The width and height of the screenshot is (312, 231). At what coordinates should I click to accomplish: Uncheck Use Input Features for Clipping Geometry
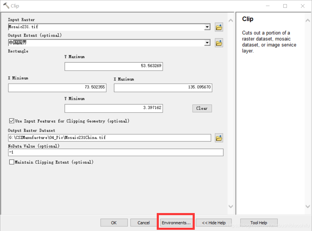click(x=11, y=121)
